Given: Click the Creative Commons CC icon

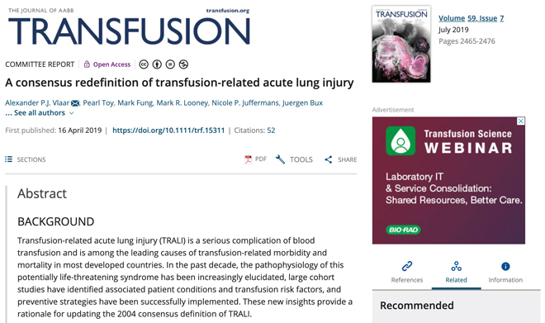Looking at the screenshot, I should [x=144, y=64].
